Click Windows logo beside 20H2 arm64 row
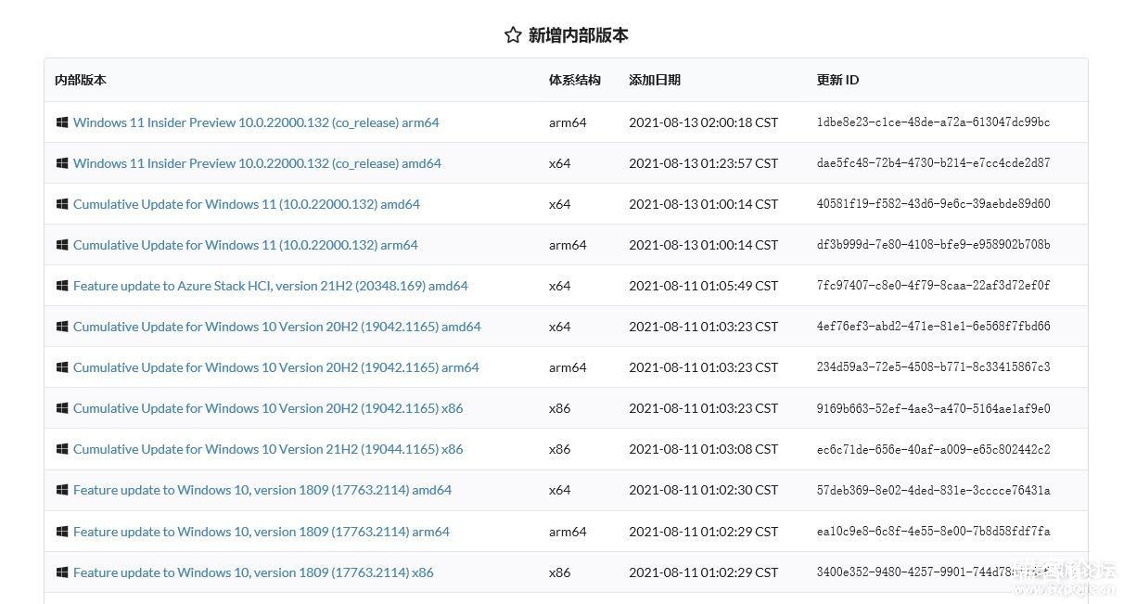 [62, 367]
